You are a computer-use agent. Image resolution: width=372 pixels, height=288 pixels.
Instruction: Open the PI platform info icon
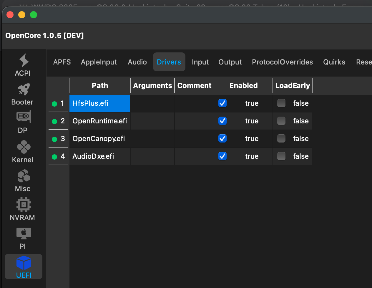(24, 234)
